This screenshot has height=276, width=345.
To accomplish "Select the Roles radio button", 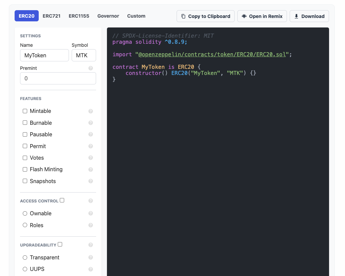I will tap(25, 225).
